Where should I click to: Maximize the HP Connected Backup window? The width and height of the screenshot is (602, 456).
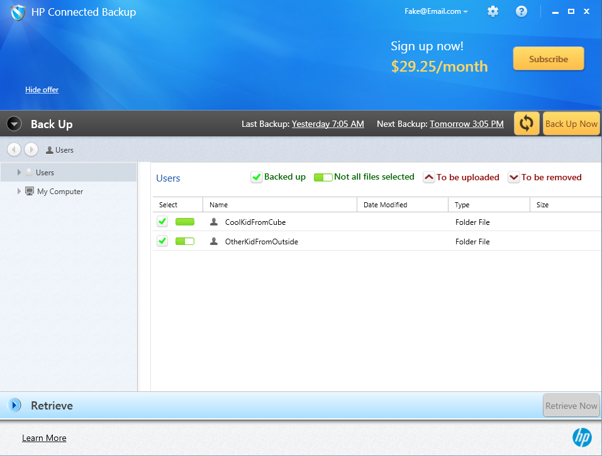pyautogui.click(x=571, y=11)
